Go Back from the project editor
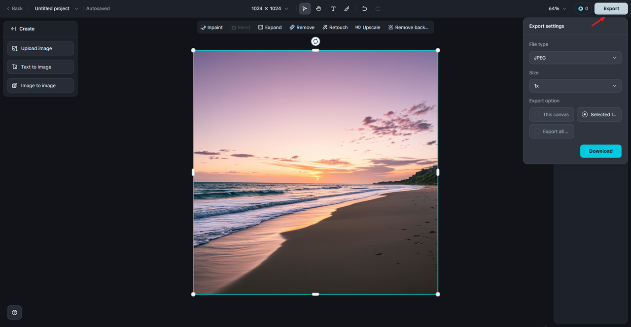This screenshot has height=327, width=631. coord(14,8)
